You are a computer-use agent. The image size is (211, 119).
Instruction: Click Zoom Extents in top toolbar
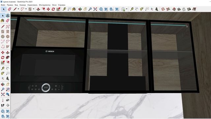point(95,9)
